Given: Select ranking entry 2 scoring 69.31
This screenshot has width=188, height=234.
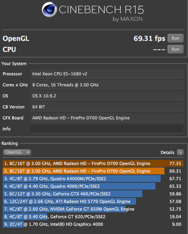Looking at the screenshot, I should [93, 171].
